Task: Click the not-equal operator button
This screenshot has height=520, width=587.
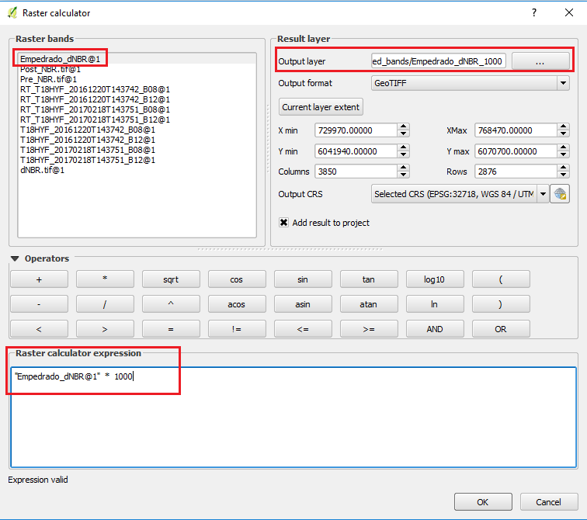Action: pyautogui.click(x=237, y=329)
